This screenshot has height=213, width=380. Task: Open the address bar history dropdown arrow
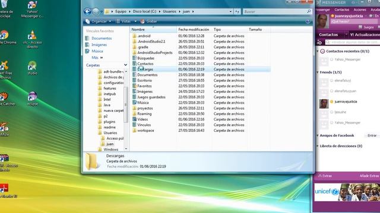pos(230,11)
